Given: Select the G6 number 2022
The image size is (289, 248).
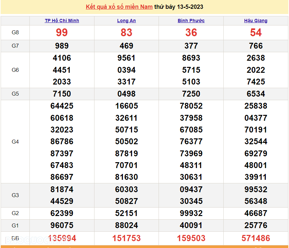Looking at the screenshot, I should 256,70.
